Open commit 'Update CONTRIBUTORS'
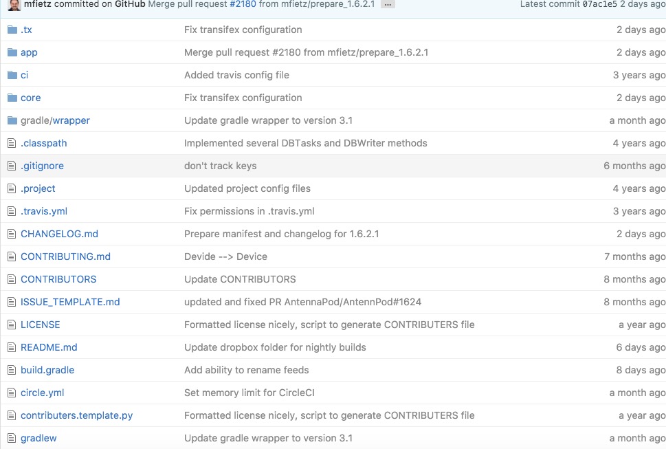 [x=240, y=280]
